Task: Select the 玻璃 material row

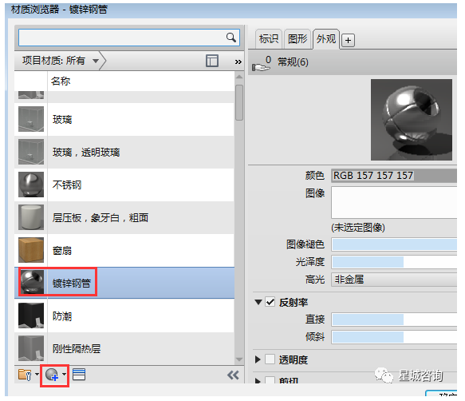Action: coord(124,119)
